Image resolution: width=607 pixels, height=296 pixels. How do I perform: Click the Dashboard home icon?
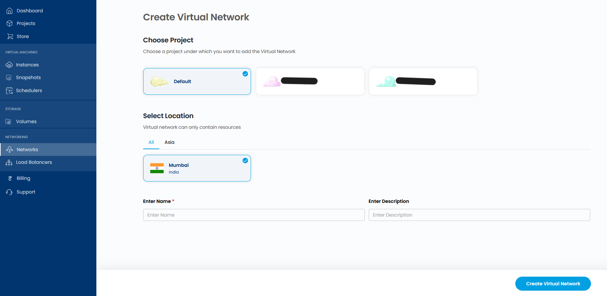point(10,11)
